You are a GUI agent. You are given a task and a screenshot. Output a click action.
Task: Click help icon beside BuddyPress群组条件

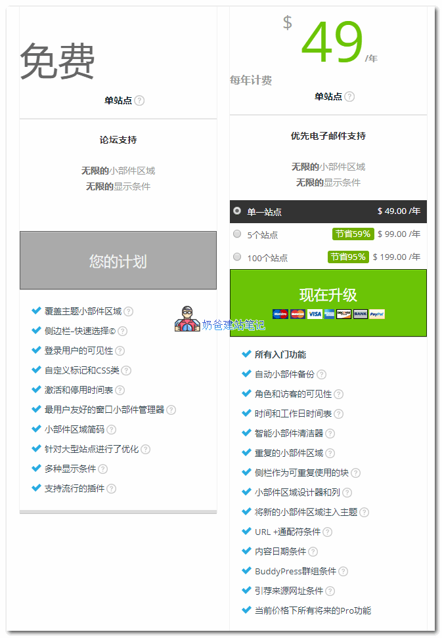click(343, 572)
